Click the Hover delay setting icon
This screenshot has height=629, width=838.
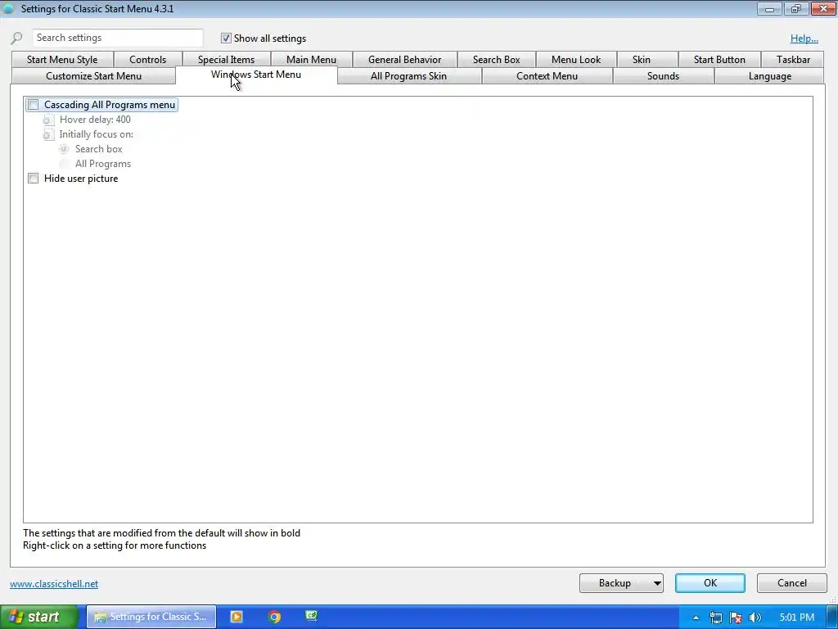pos(48,120)
